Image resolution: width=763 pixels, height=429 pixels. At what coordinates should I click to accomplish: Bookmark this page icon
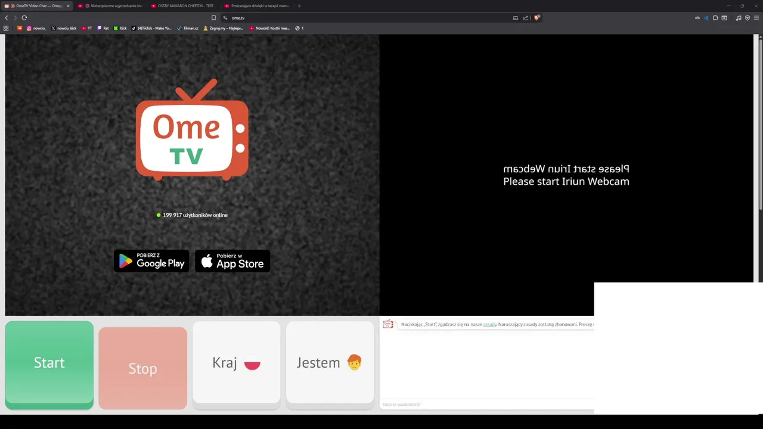213,18
